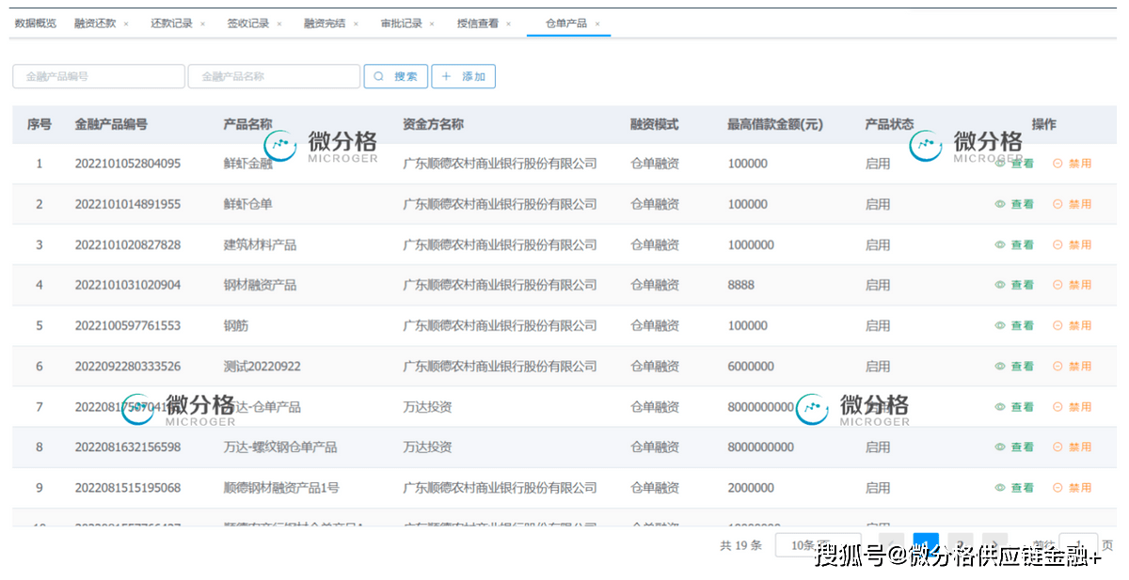This screenshot has width=1129, height=580.
Task: Click the 搜索 search button
Action: coord(396,77)
